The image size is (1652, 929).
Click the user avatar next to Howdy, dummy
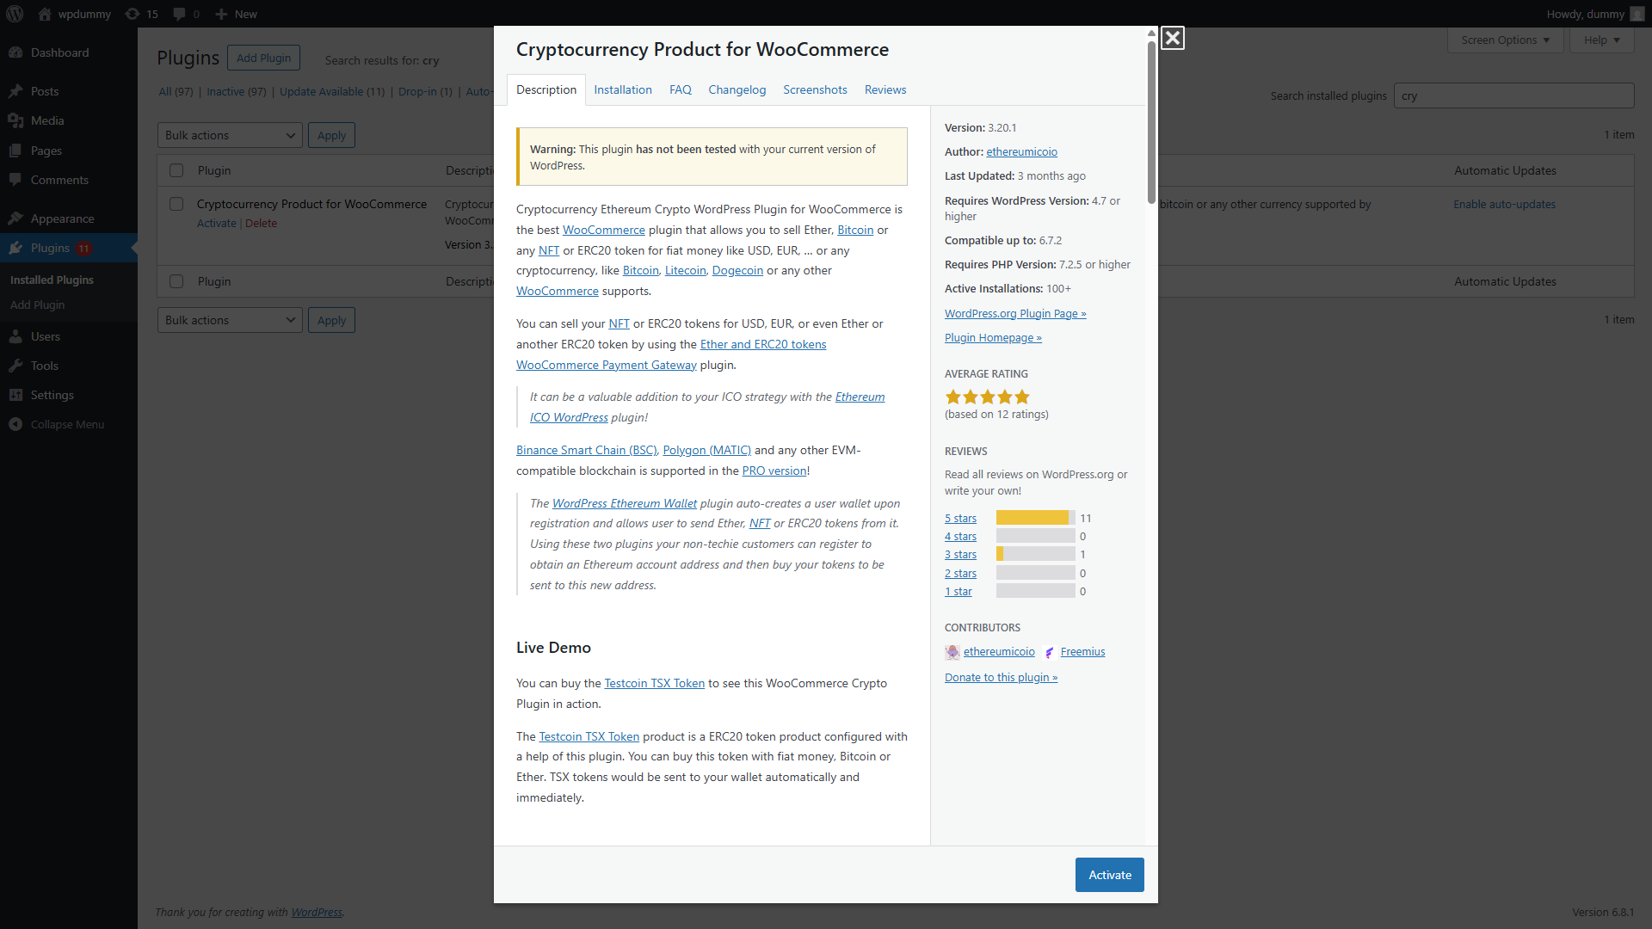pyautogui.click(x=1637, y=14)
